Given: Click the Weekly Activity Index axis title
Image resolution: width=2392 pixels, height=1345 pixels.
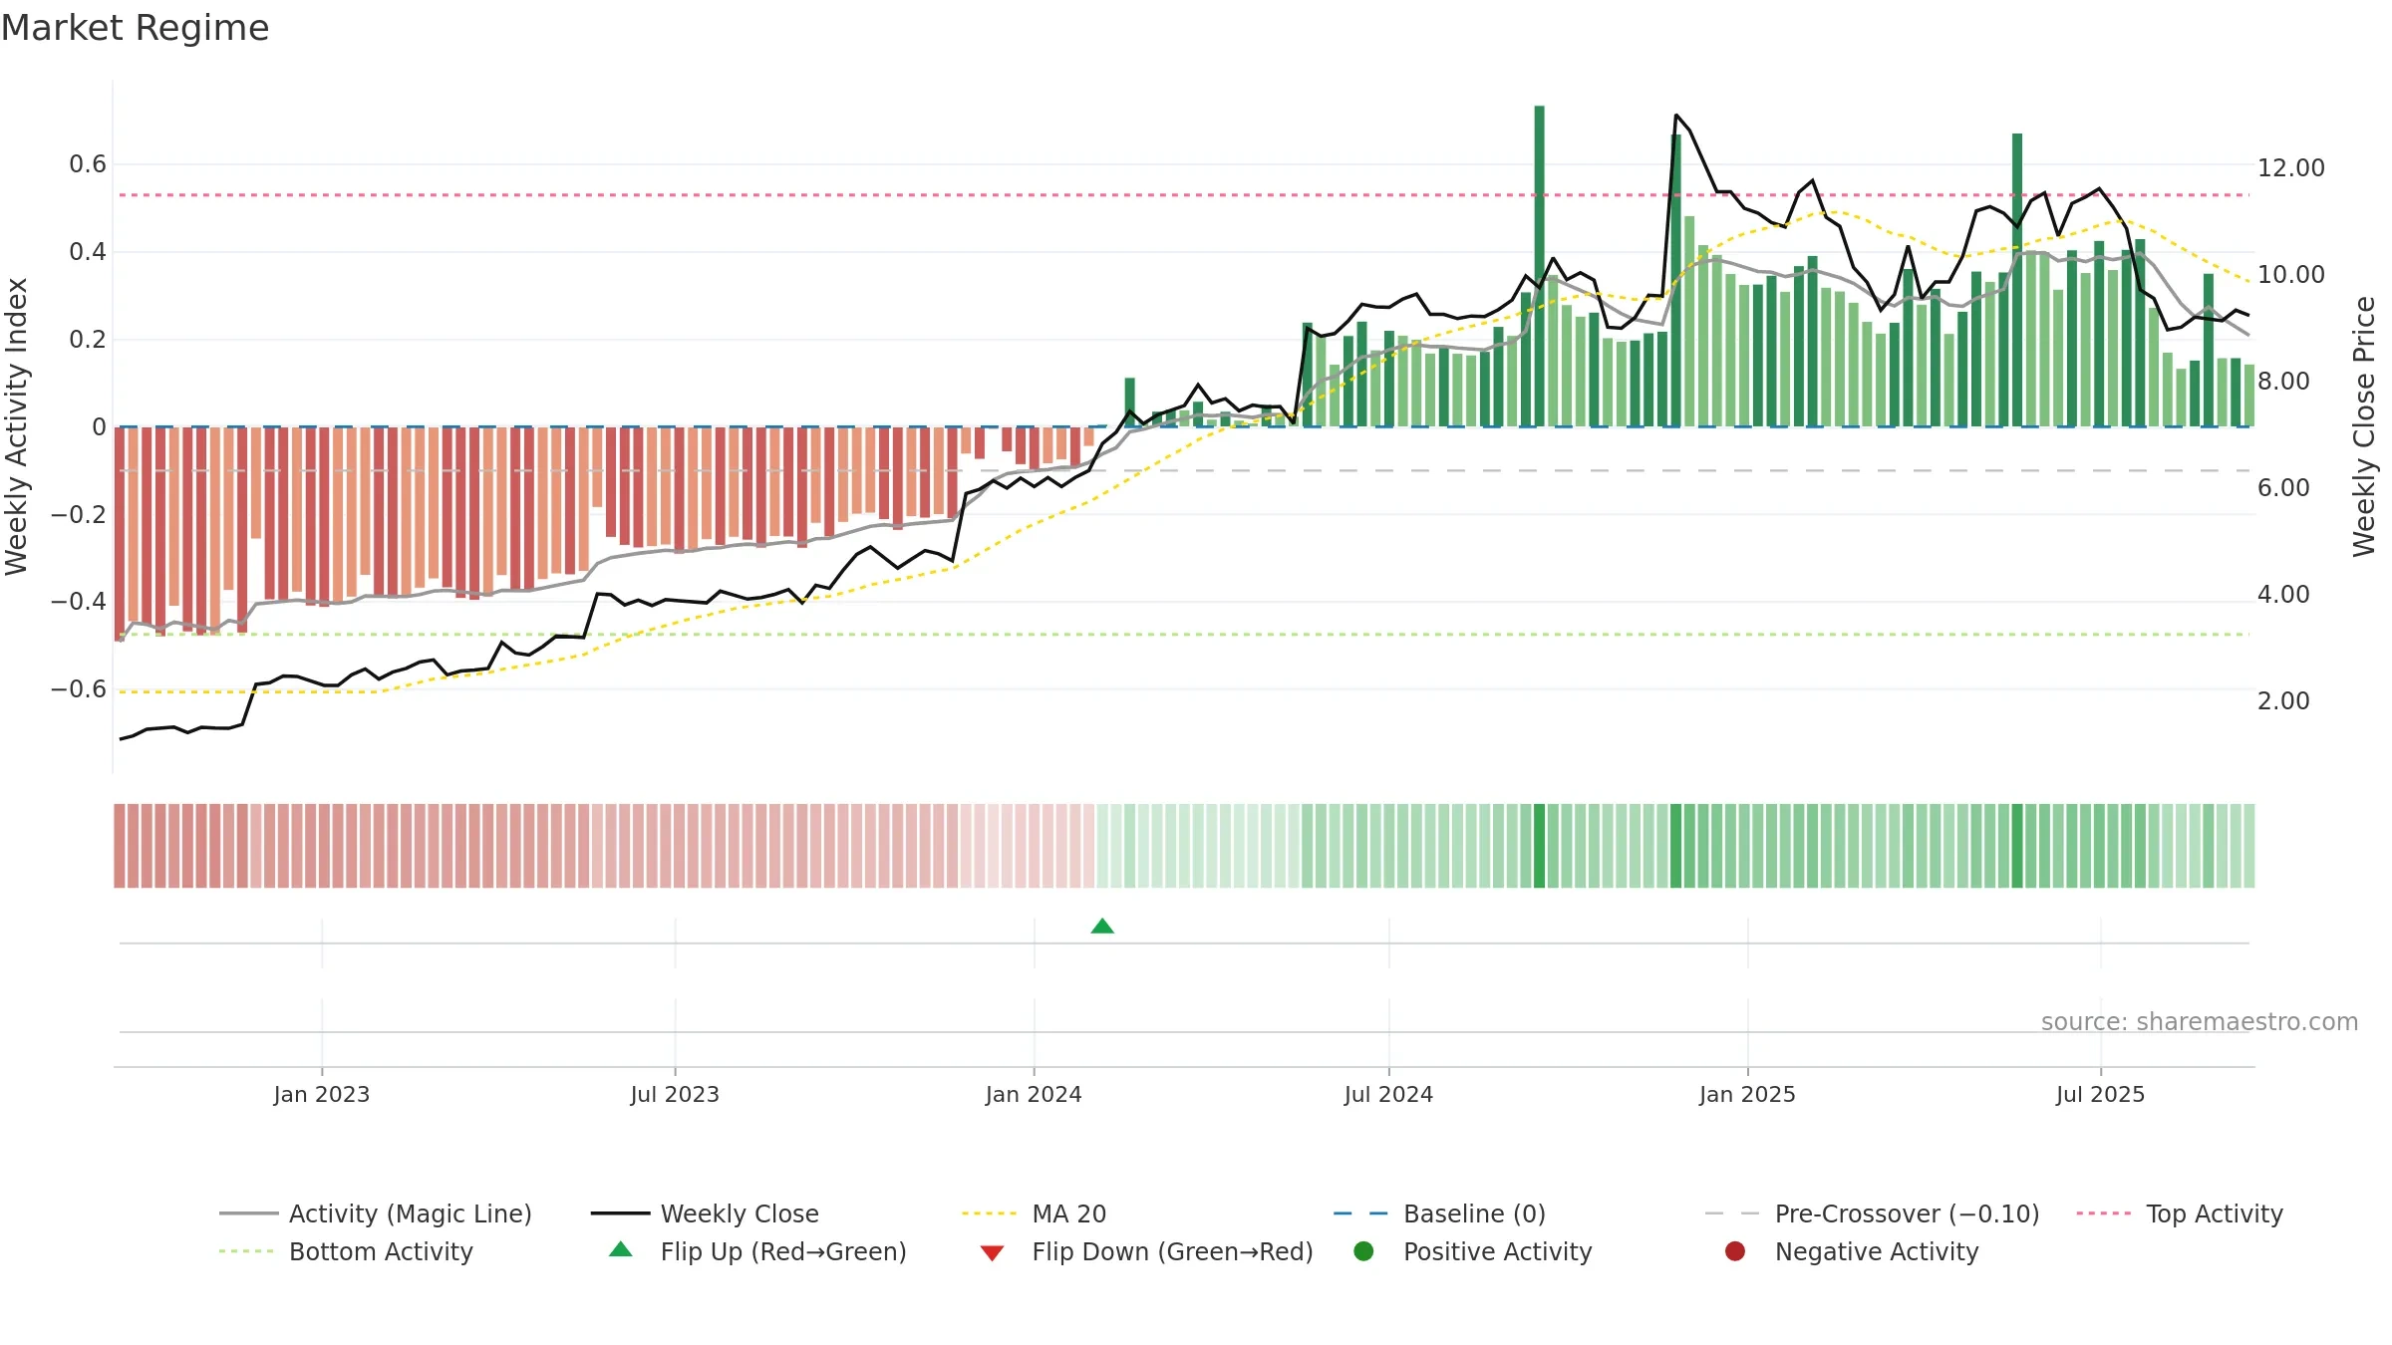Looking at the screenshot, I should coord(16,426).
